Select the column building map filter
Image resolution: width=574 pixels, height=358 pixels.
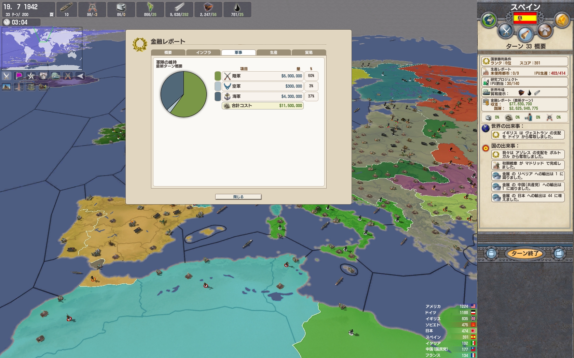[43, 76]
